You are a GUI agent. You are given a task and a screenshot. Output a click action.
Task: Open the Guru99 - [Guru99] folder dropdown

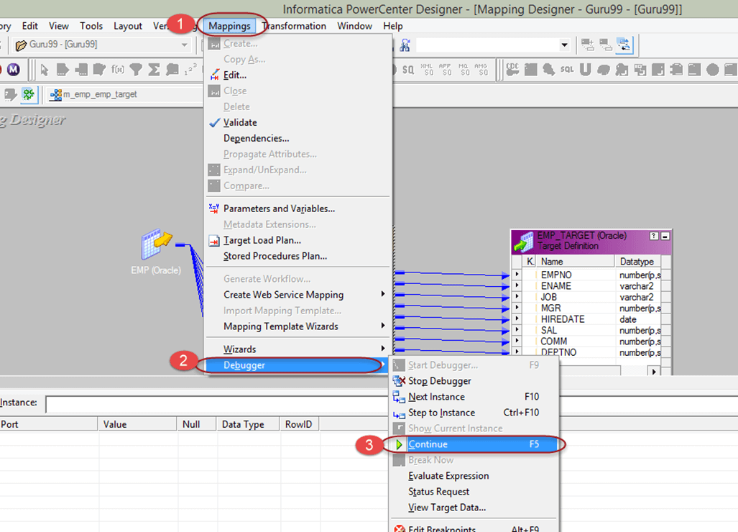(184, 45)
